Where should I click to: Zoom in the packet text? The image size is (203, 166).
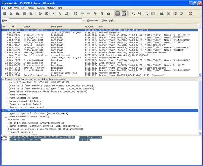pos(133,14)
